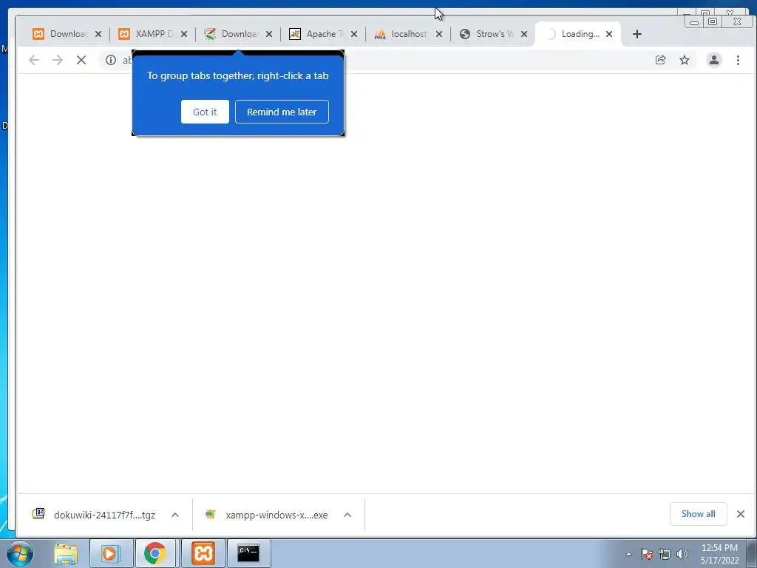Close the feather-icon Download tab
The width and height of the screenshot is (757, 568).
(x=269, y=34)
